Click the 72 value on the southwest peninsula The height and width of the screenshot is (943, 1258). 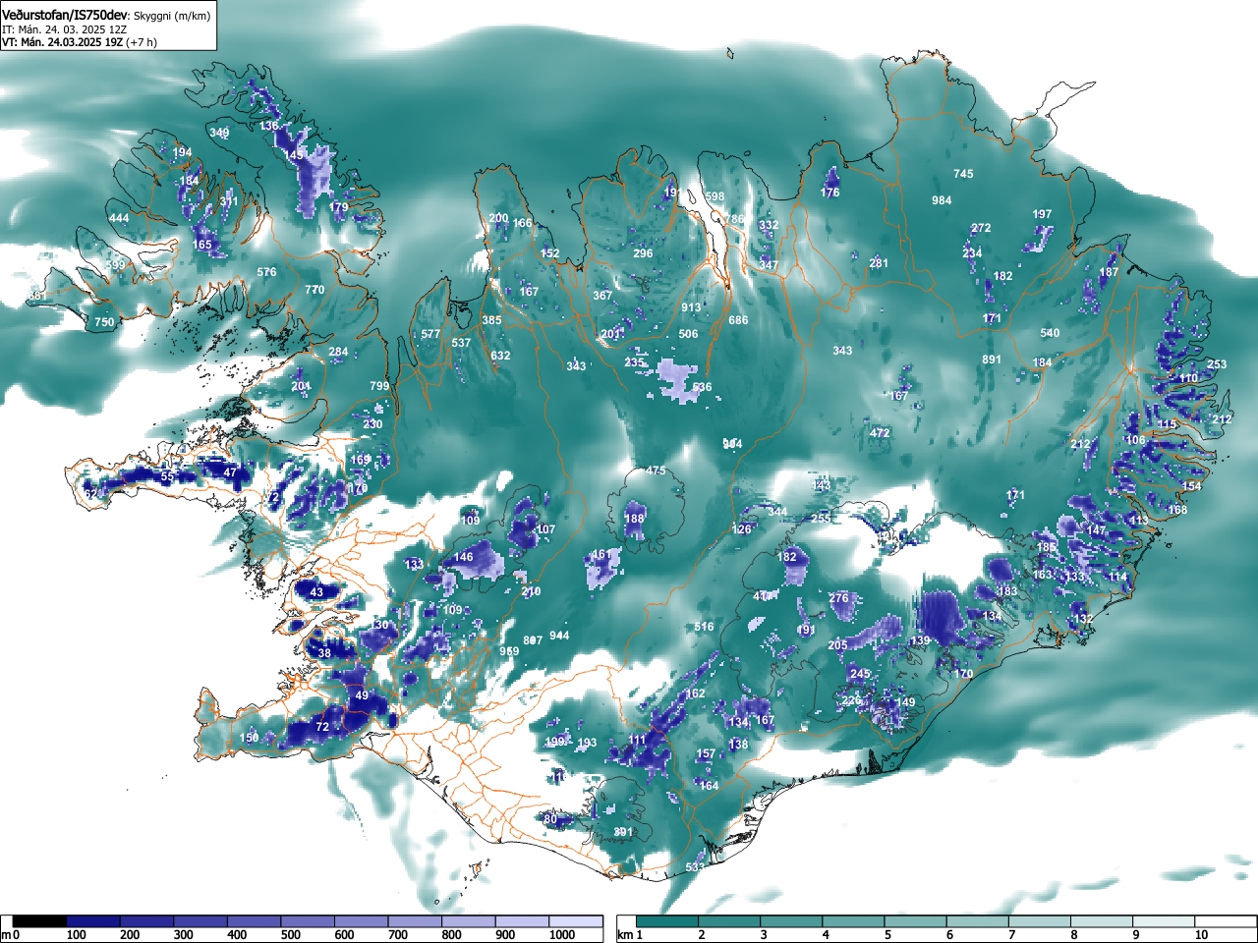coord(322,727)
